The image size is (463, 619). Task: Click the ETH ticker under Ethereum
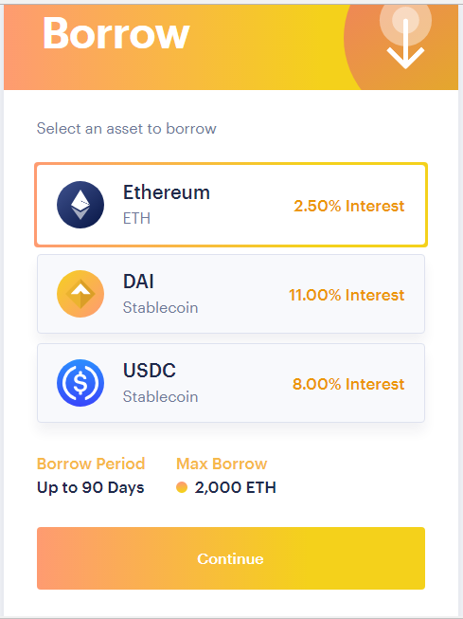tap(136, 218)
